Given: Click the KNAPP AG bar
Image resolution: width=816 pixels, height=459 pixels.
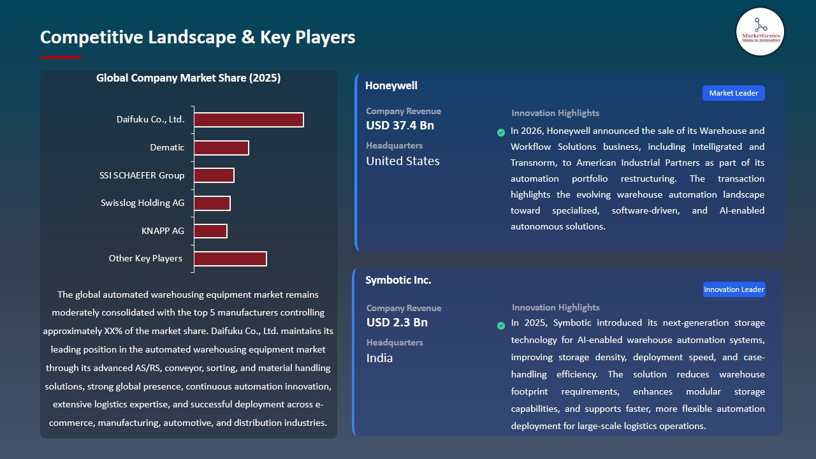Looking at the screenshot, I should 210,231.
